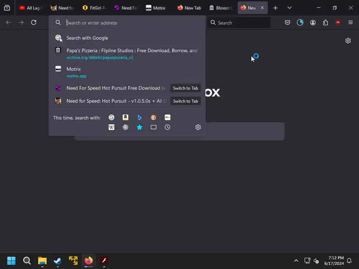Open search settings gear in dropdown
This screenshot has height=269, width=359.
pos(198,127)
